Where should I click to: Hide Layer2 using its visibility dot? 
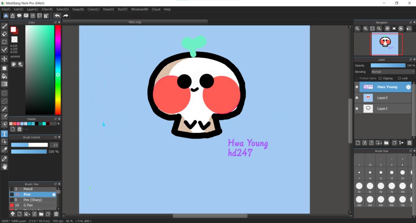pyautogui.click(x=357, y=98)
